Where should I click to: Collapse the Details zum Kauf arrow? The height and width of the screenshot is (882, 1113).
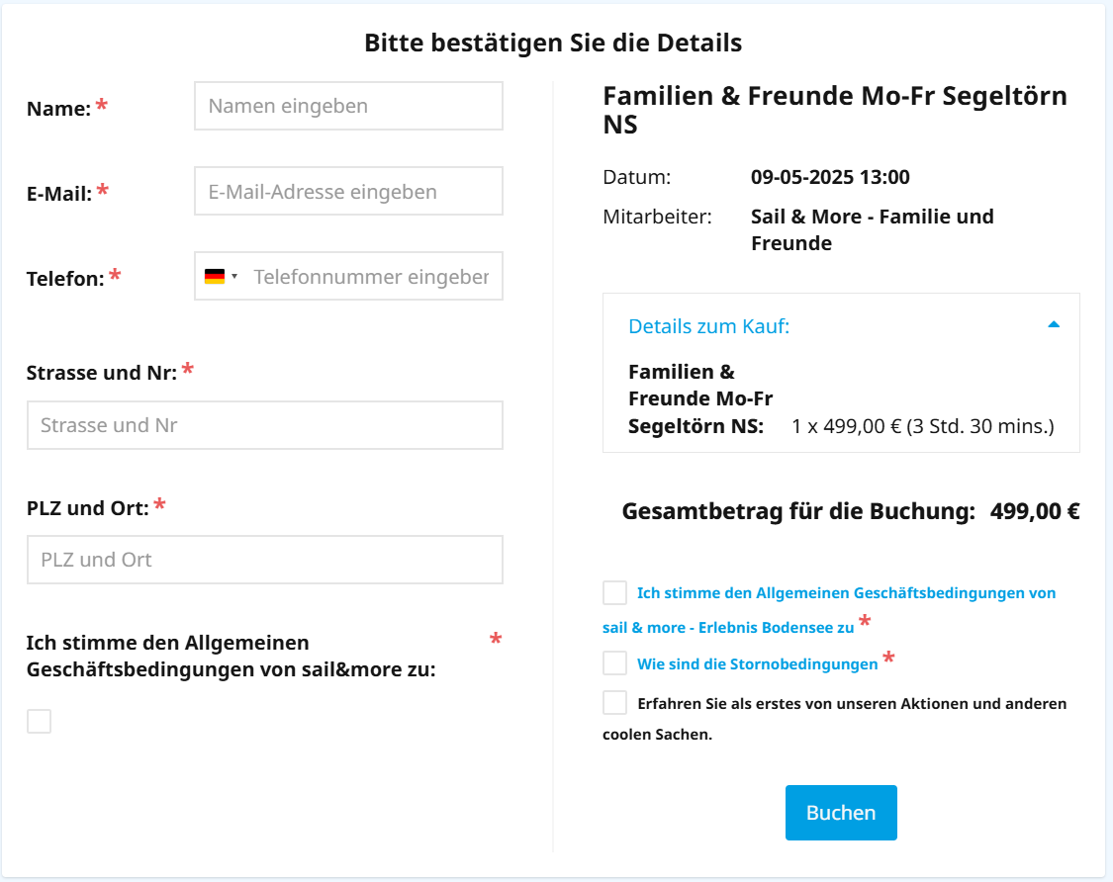pyautogui.click(x=1054, y=325)
